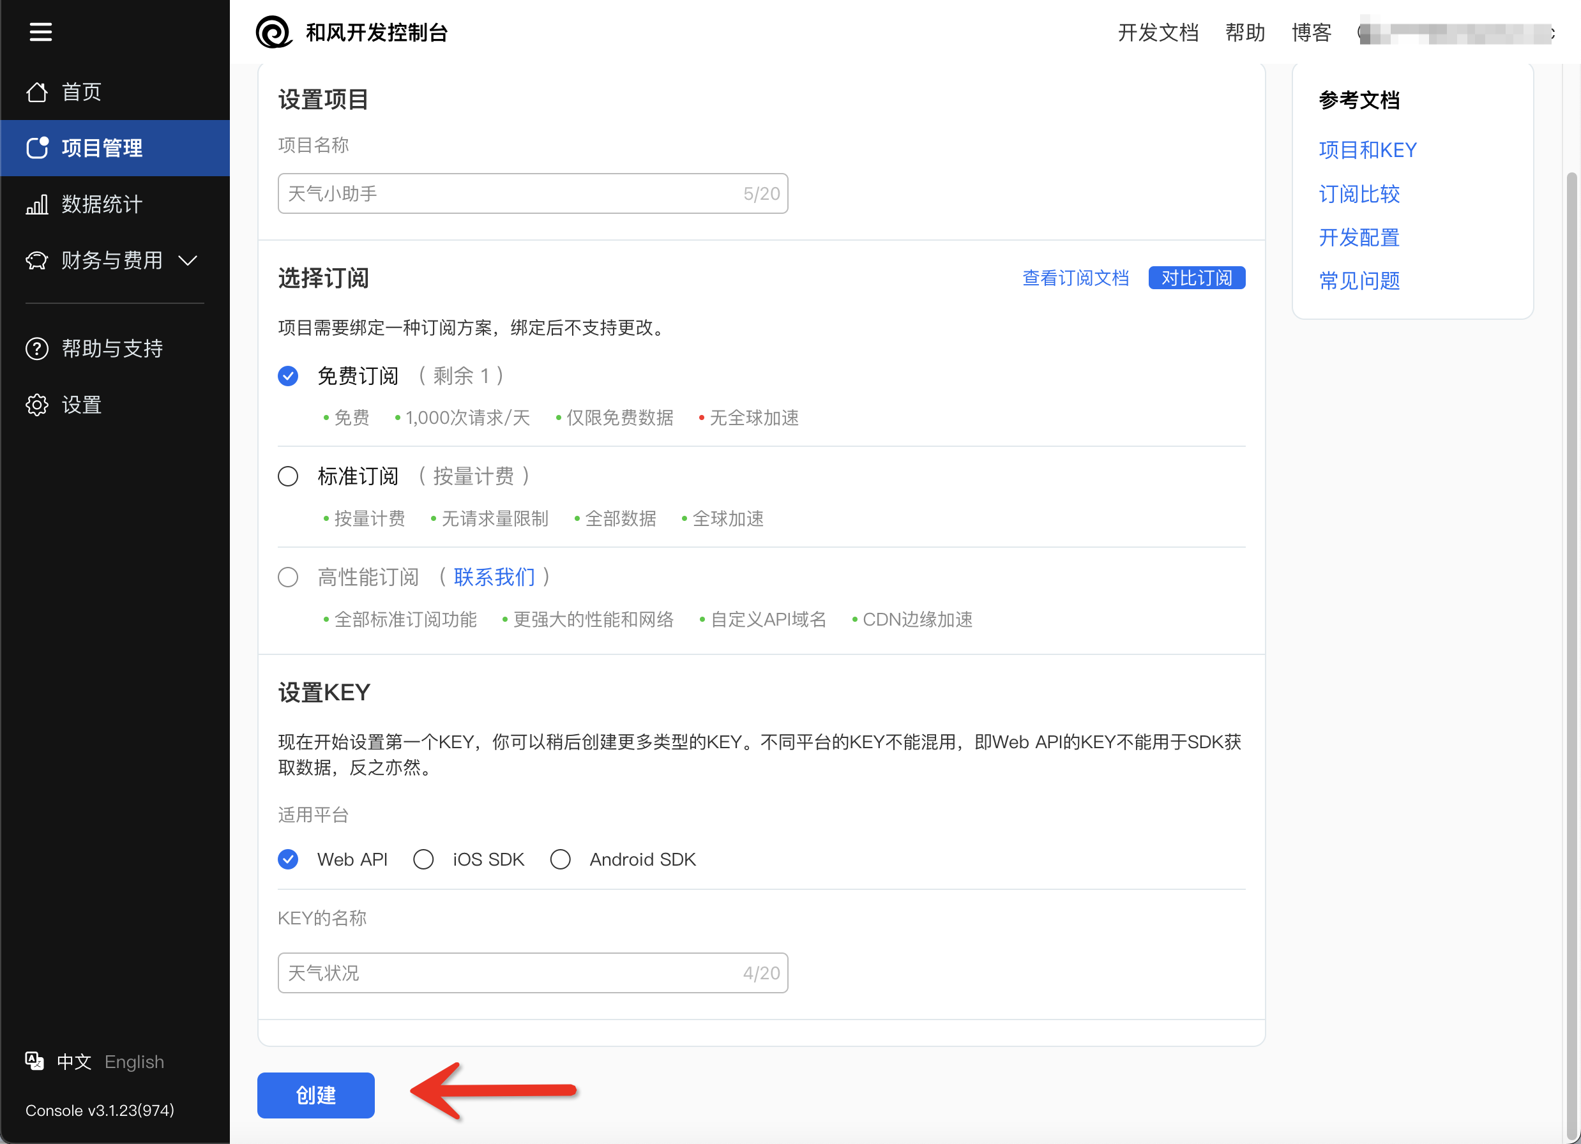
Task: Select the 高性能订阅 radio button
Action: click(x=288, y=577)
